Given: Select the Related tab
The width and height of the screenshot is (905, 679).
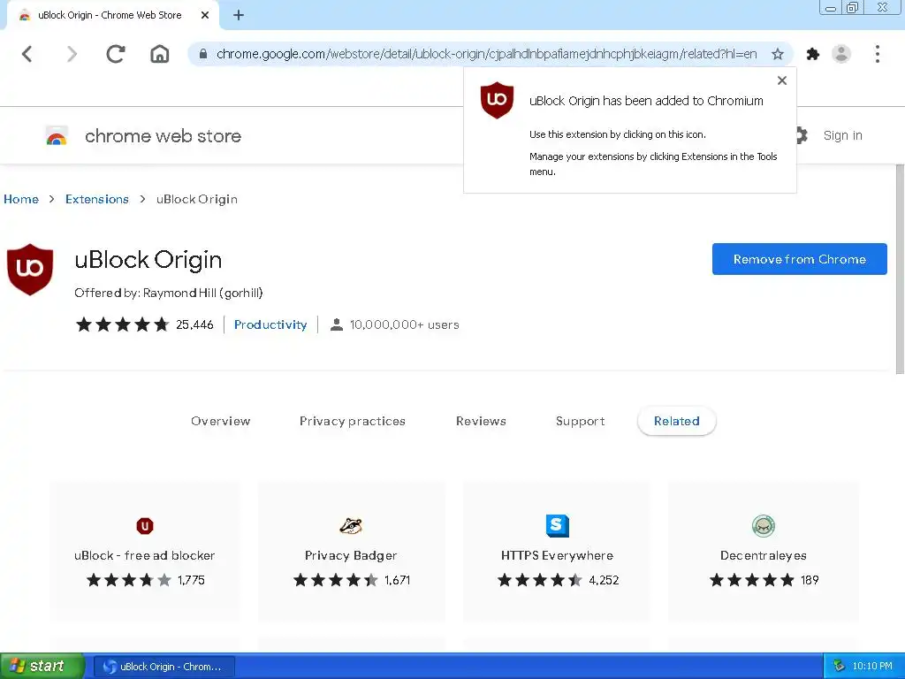Looking at the screenshot, I should tap(676, 422).
